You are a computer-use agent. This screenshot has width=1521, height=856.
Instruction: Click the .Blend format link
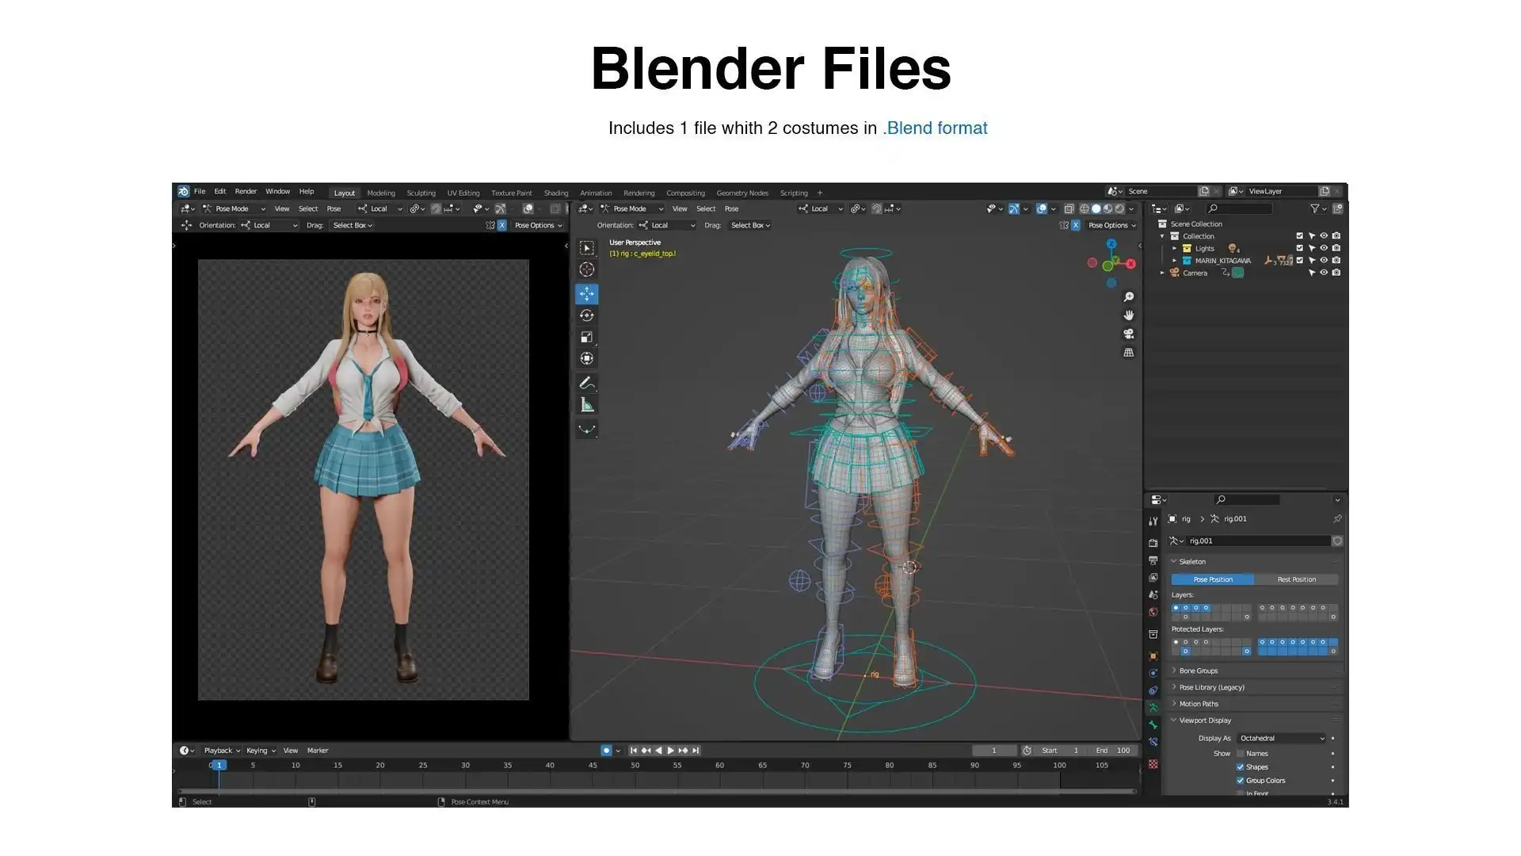[935, 128]
